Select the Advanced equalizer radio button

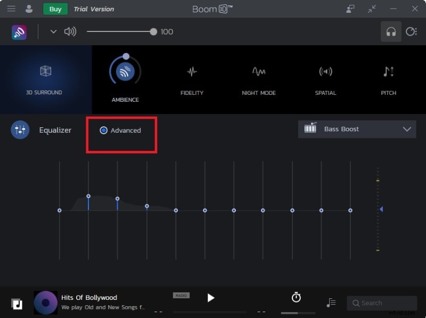[103, 130]
